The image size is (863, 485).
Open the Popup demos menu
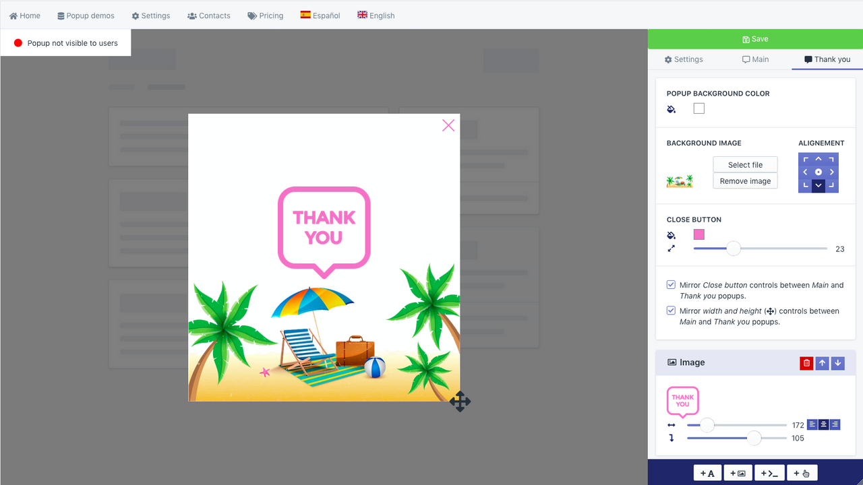[86, 15]
